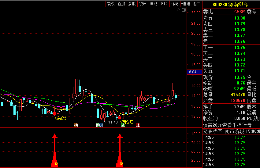Viewport: 260px width, 168px height.
Task: Select the 多股 multi-stock view
Action: [132, 4]
